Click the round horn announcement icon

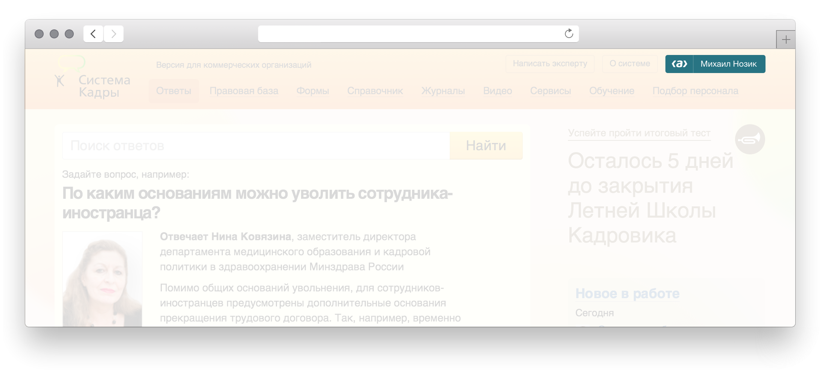pos(750,139)
